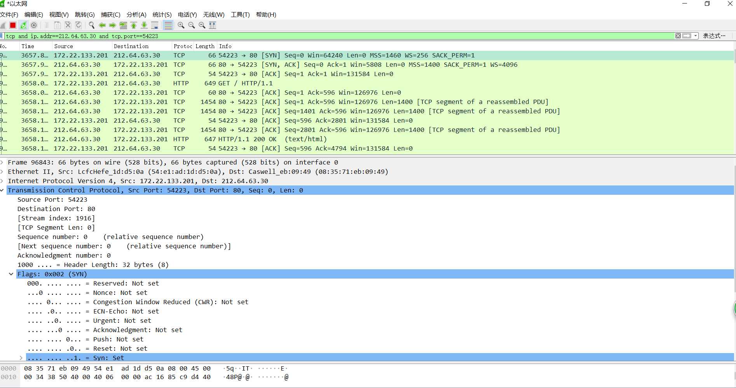Open the 跳转(G) menu

85,15
